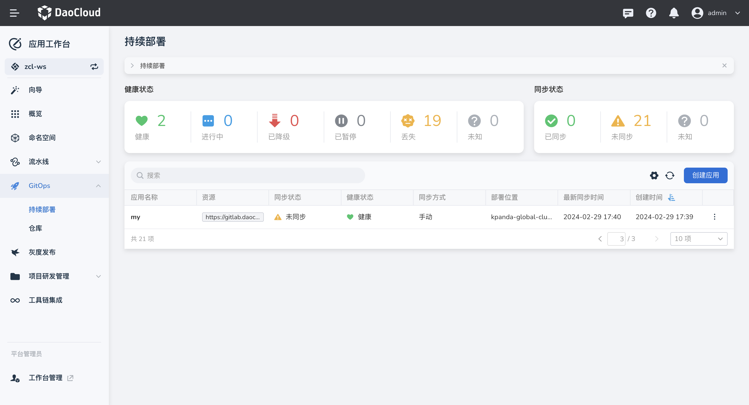Open the notifications bell

674,13
